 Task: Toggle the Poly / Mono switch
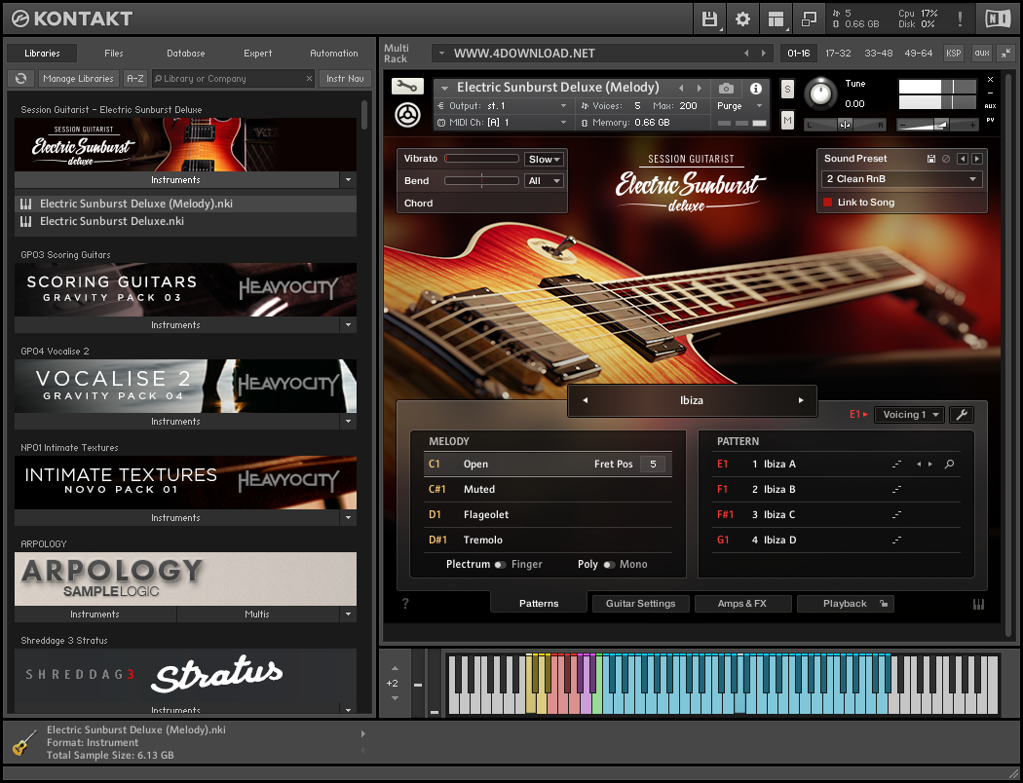click(609, 565)
